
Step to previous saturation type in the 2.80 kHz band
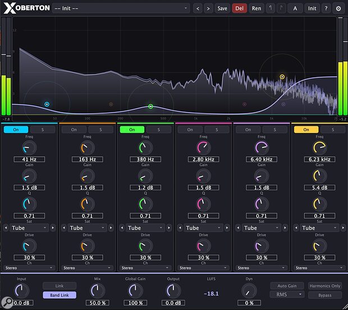(180, 228)
